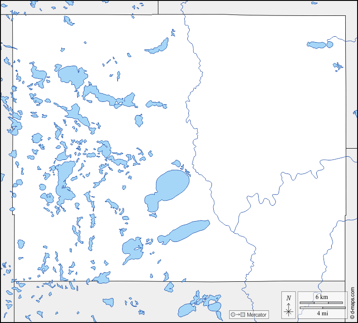
Task: Open the d-maps.com copyright link
Action: pyautogui.click(x=352, y=304)
